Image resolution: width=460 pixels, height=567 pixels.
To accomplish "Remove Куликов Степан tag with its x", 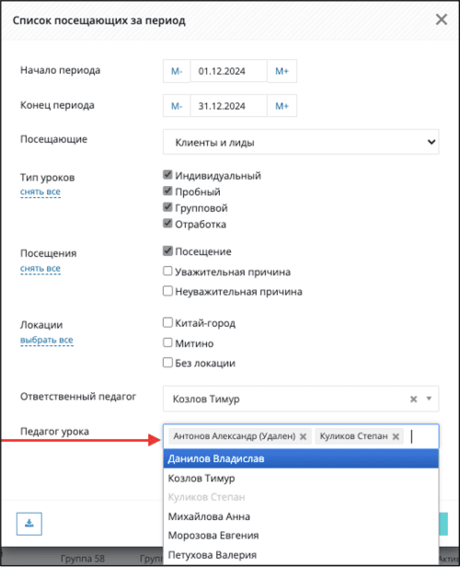I will (396, 436).
